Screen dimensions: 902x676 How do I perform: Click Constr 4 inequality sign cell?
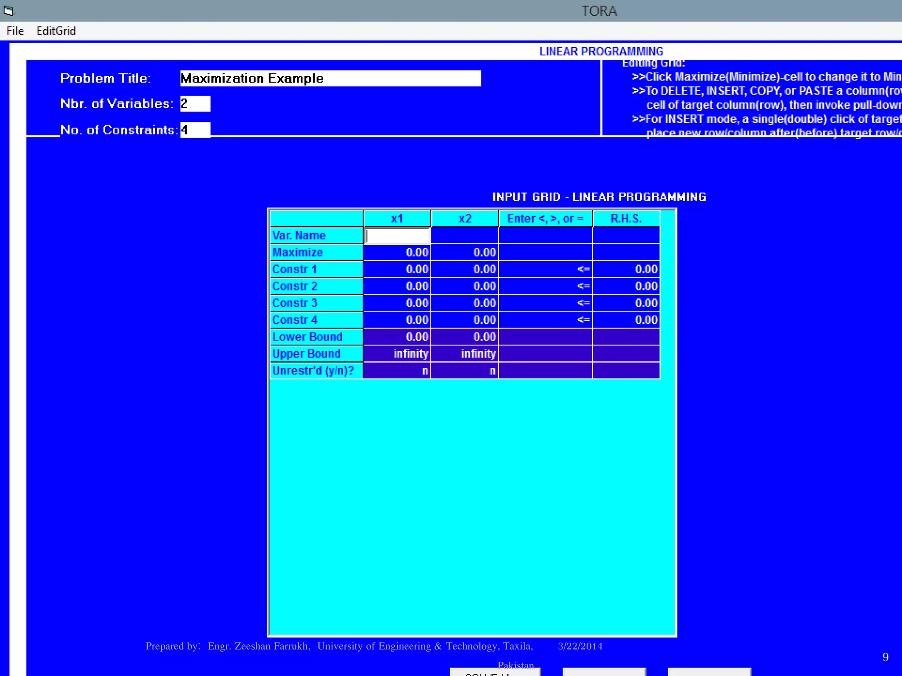pyautogui.click(x=545, y=320)
